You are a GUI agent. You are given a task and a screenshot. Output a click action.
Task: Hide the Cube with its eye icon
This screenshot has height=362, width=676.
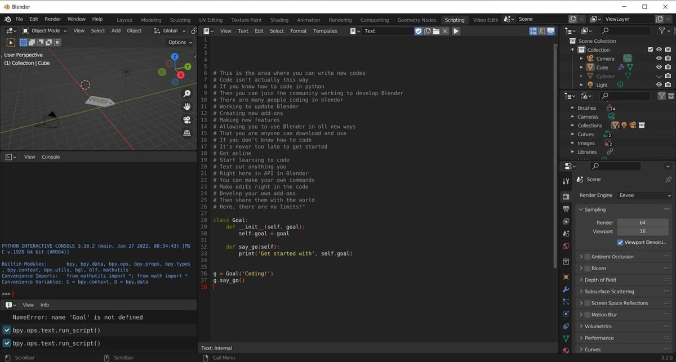(659, 68)
